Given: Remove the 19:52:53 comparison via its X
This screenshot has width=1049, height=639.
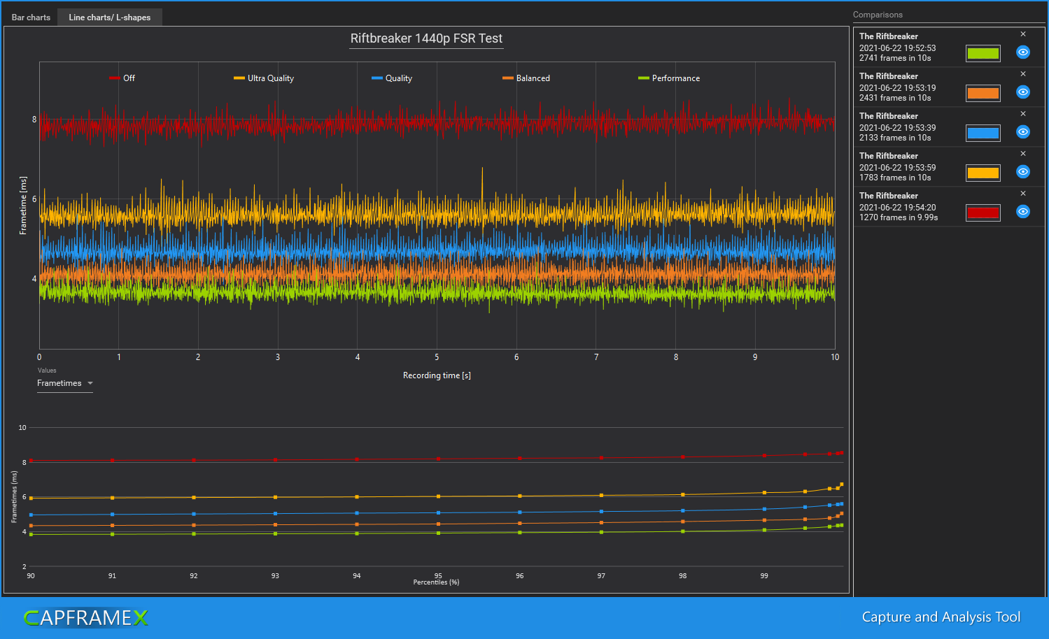Looking at the screenshot, I should point(1022,33).
